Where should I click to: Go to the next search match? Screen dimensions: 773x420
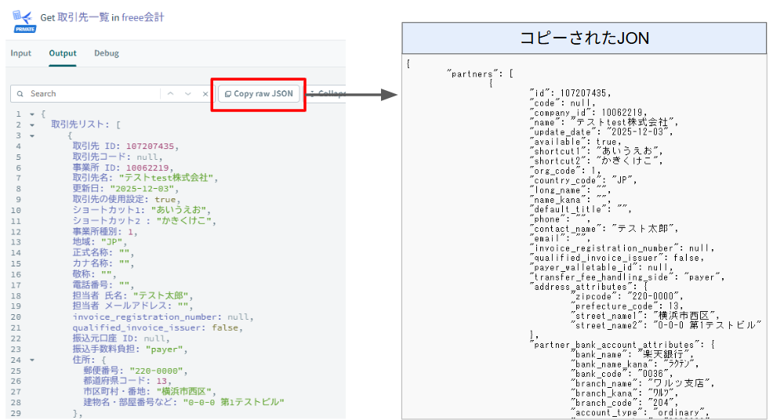[188, 94]
